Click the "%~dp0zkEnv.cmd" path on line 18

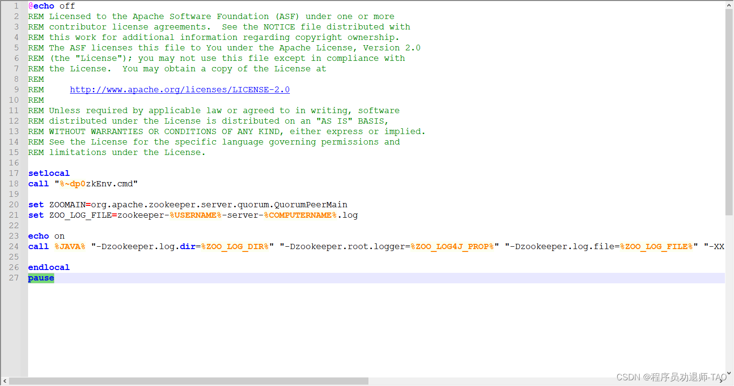[x=96, y=183]
